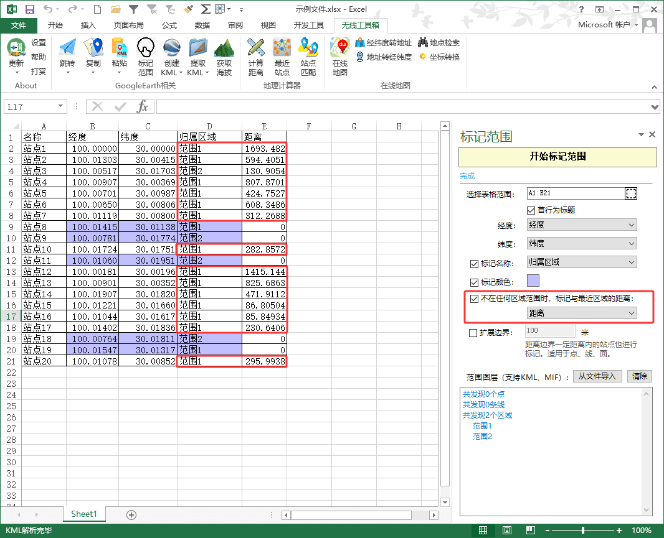Screen dimensions: 664x538
Task: Open the Name Box dropdown arrow
Action: click(60, 106)
